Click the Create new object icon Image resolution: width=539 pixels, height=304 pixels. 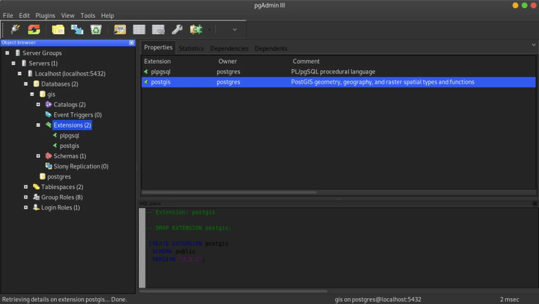tap(77, 29)
